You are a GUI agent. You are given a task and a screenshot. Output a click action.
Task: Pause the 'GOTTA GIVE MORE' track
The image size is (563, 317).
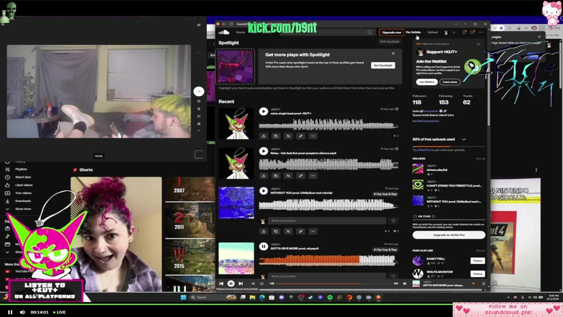click(263, 247)
